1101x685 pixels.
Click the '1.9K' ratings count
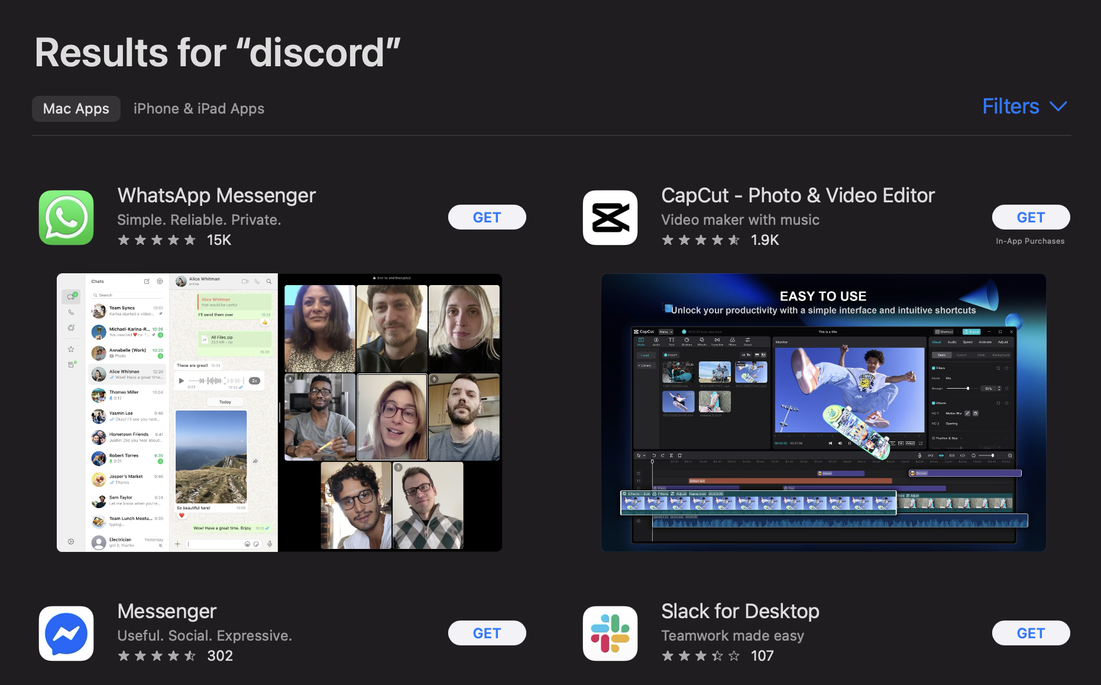(765, 240)
